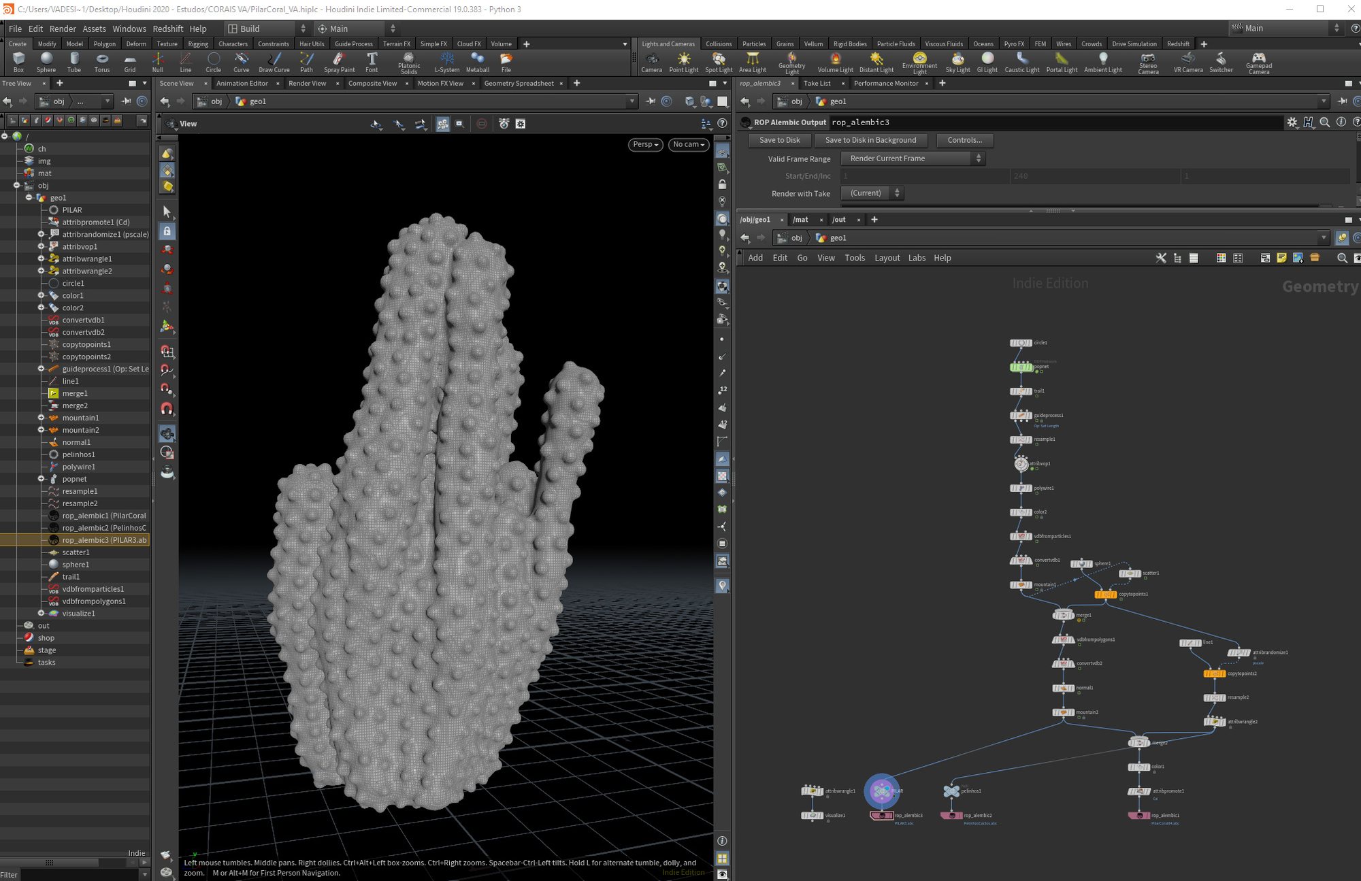Open the Redshift menu in menu bar

point(167,29)
